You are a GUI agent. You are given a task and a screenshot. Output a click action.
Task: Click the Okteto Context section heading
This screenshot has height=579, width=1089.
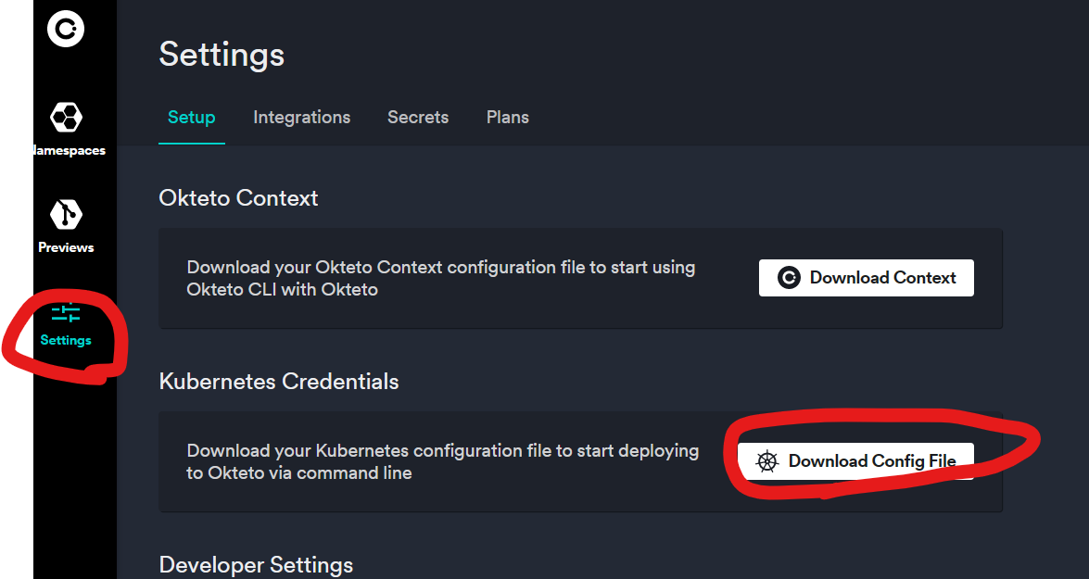click(x=238, y=198)
